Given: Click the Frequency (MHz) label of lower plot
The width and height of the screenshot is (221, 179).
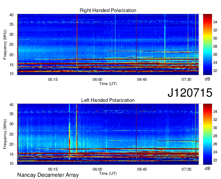Looking at the screenshot, I should [x=5, y=134].
